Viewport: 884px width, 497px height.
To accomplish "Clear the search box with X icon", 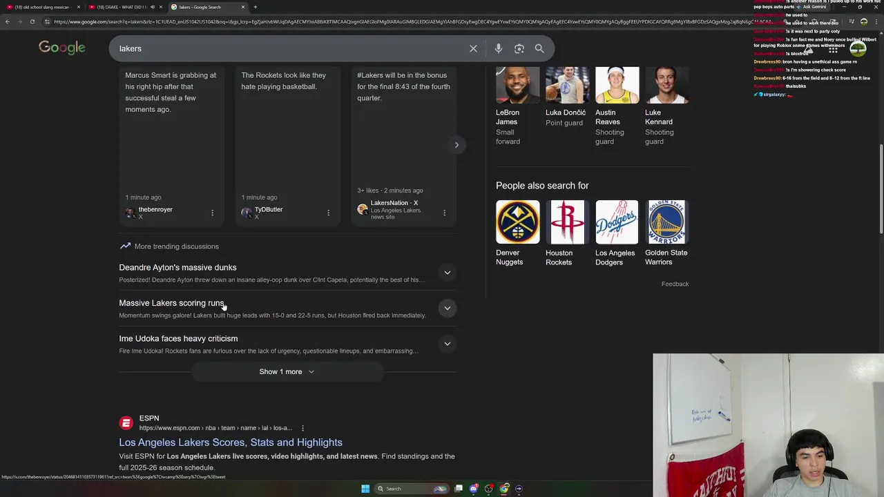I will coord(473,48).
